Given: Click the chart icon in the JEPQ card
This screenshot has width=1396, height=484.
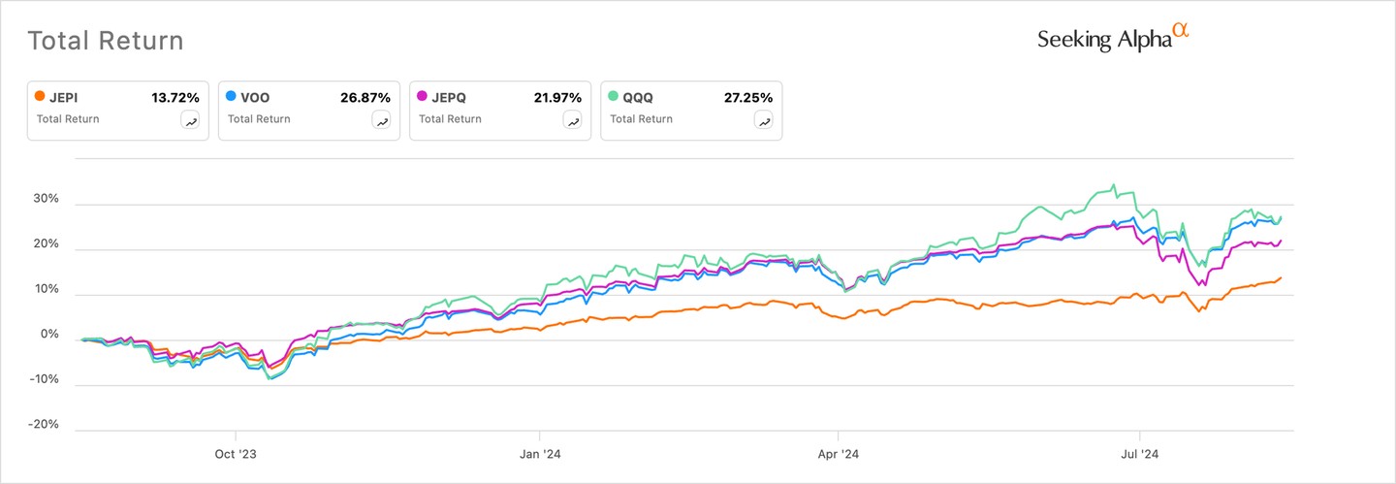Looking at the screenshot, I should pyautogui.click(x=574, y=121).
